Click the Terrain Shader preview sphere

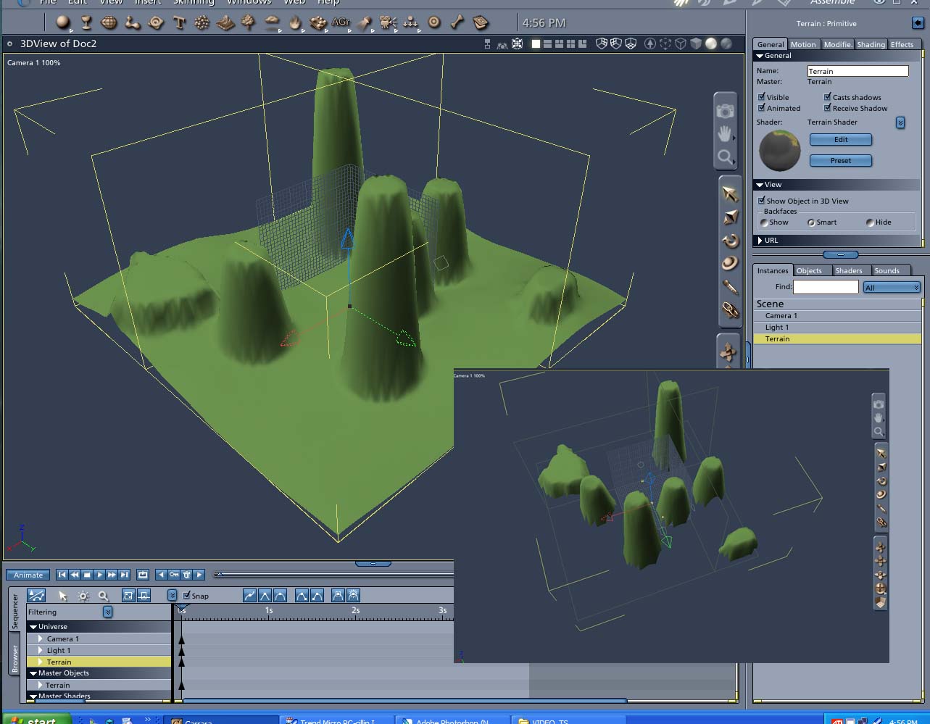(x=780, y=150)
